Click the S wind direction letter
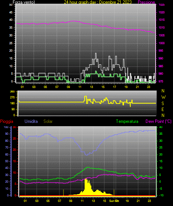 coord(163,104)
